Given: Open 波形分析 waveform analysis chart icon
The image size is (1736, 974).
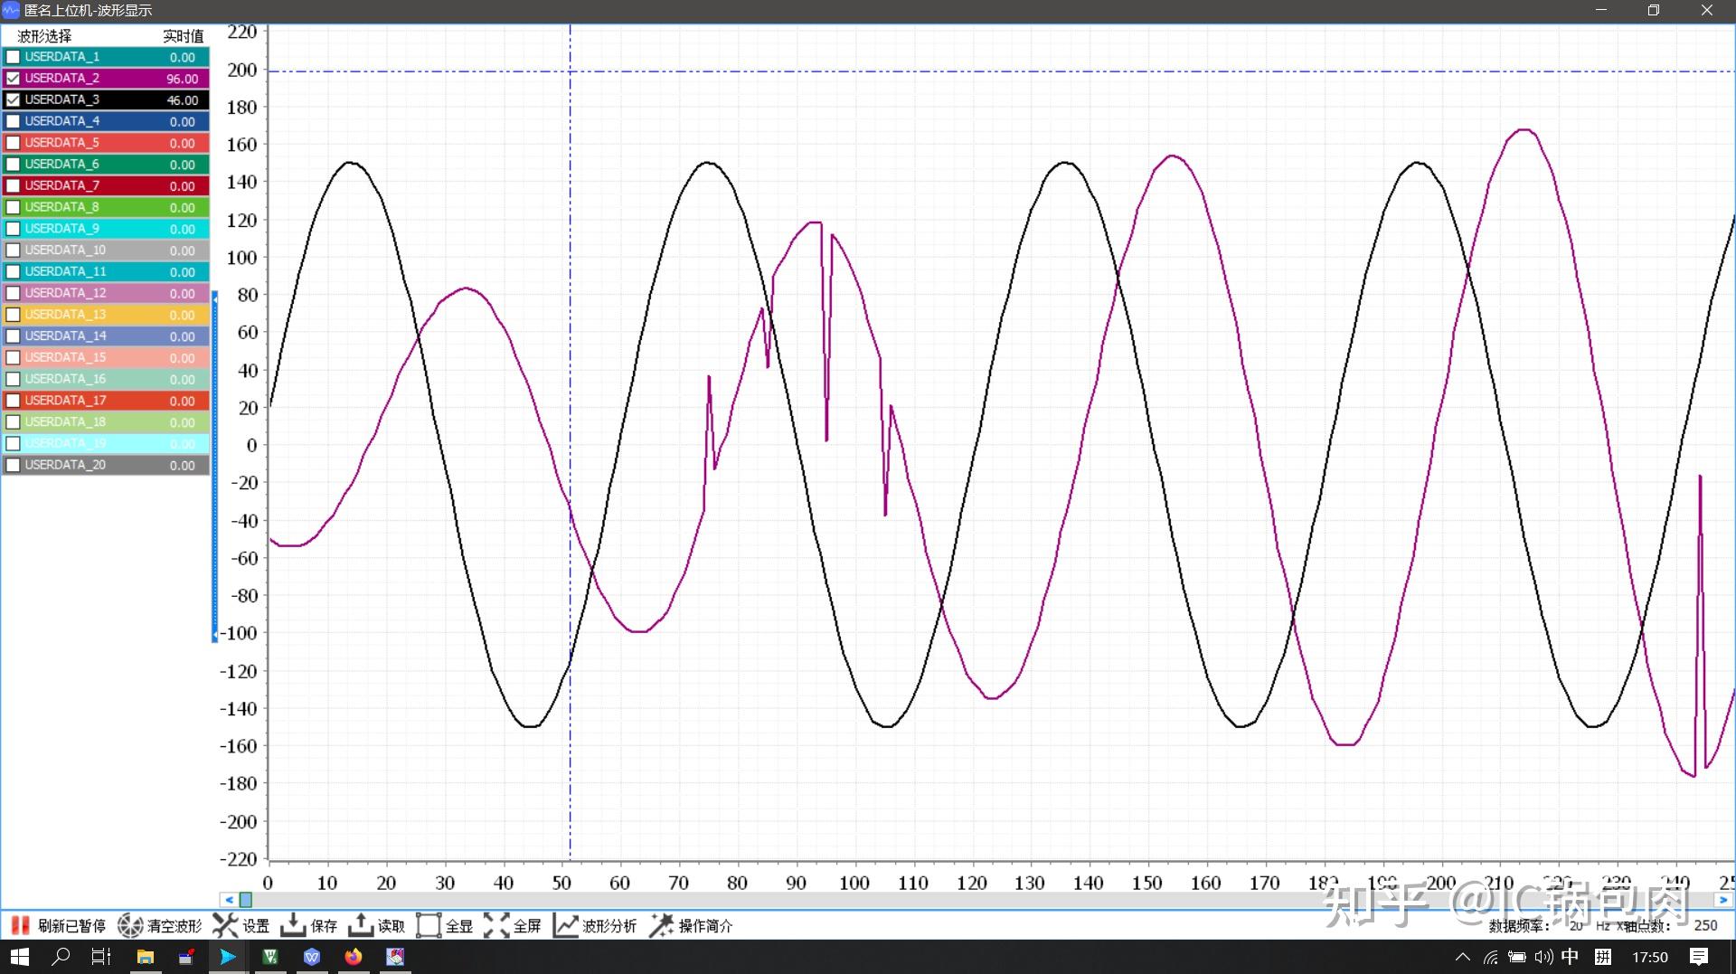Looking at the screenshot, I should pyautogui.click(x=566, y=925).
